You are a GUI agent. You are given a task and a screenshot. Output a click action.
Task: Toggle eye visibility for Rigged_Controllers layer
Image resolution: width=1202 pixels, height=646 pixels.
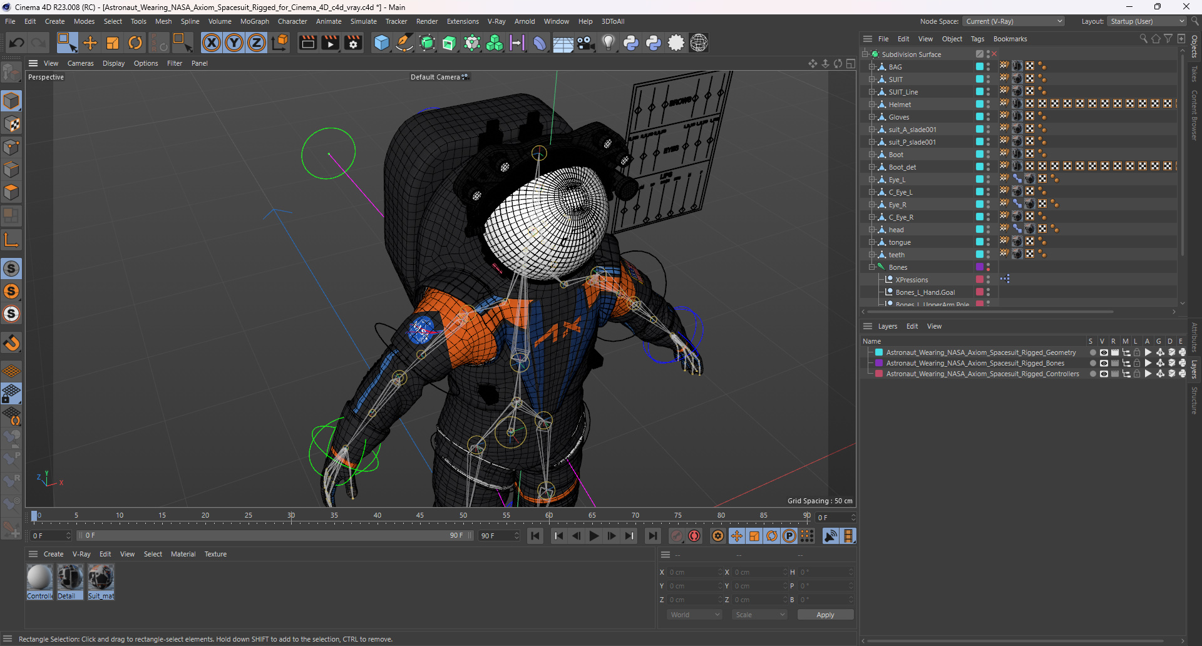pos(1104,374)
